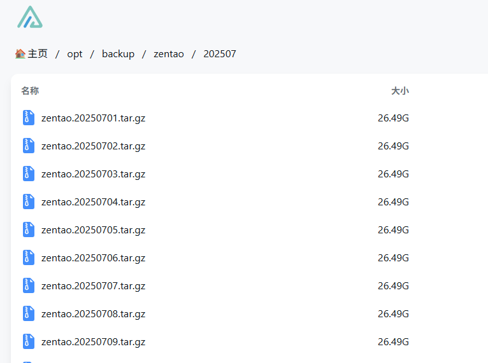Click archive icon for zentao.20250704.tar.gz
The height and width of the screenshot is (363, 488).
tap(28, 202)
